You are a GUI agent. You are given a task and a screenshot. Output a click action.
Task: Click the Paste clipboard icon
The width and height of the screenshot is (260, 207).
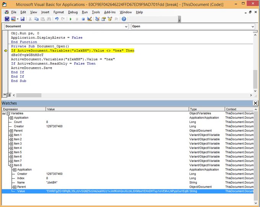pos(42,19)
